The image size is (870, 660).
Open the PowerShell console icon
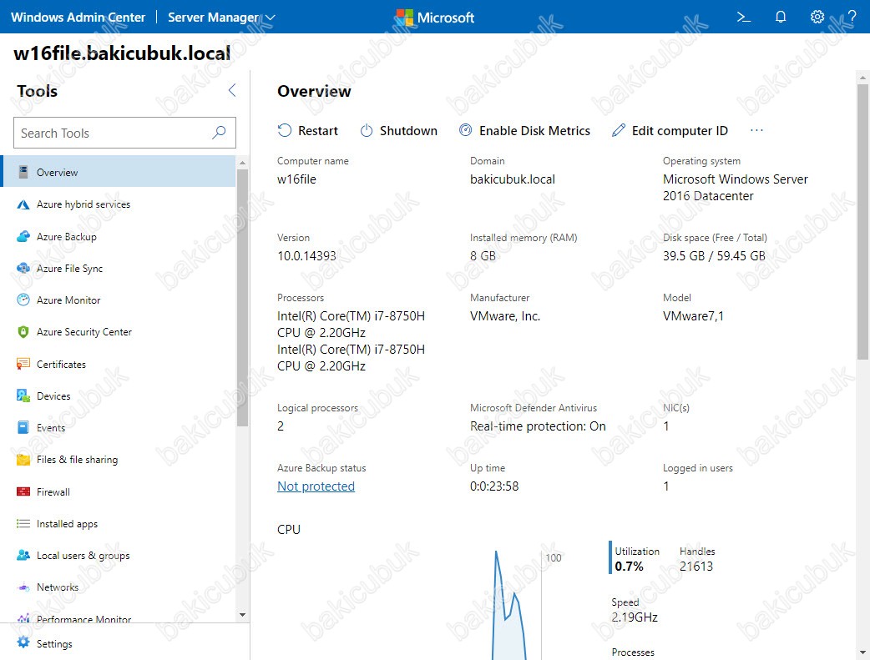743,18
